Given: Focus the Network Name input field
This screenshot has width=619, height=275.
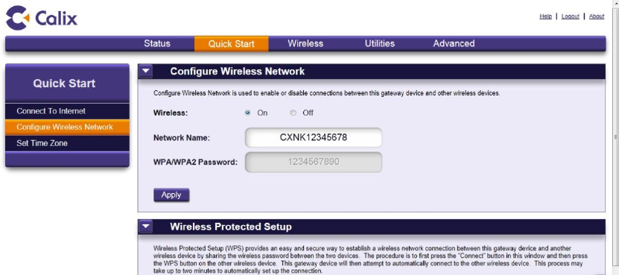Looking at the screenshot, I should tap(314, 137).
